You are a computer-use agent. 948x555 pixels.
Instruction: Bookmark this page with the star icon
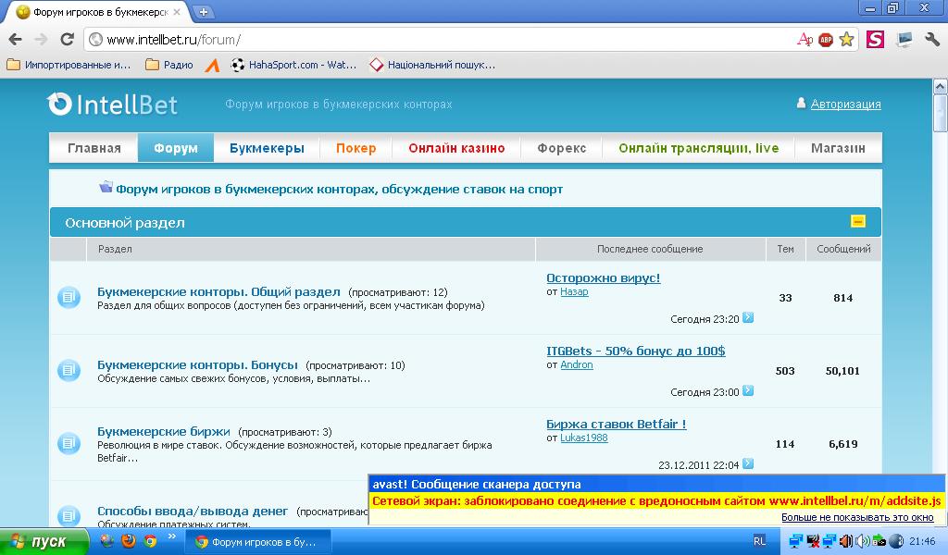[846, 40]
